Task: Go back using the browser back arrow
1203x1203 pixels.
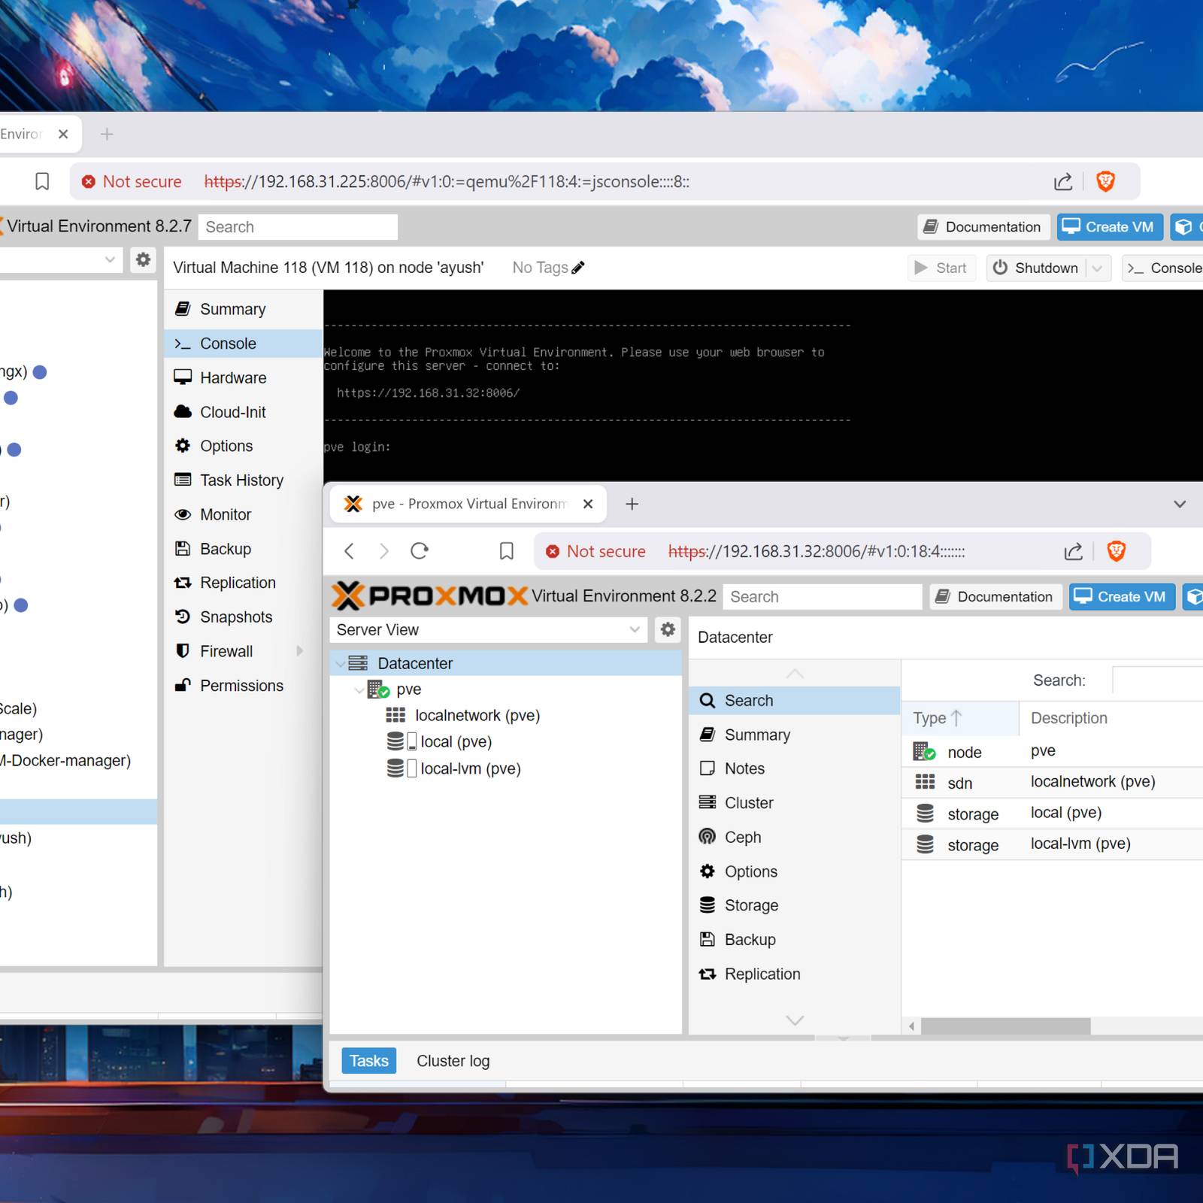Action: tap(350, 551)
